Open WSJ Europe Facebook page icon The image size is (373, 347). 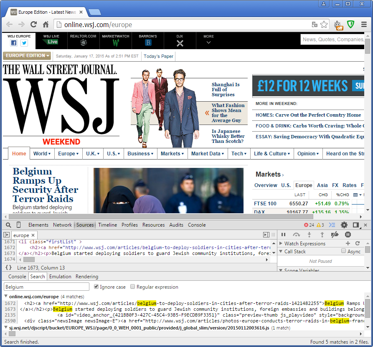[14, 43]
